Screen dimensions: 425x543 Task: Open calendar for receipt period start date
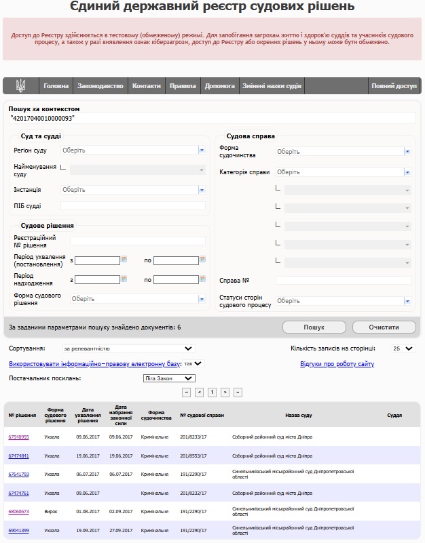[x=124, y=279]
